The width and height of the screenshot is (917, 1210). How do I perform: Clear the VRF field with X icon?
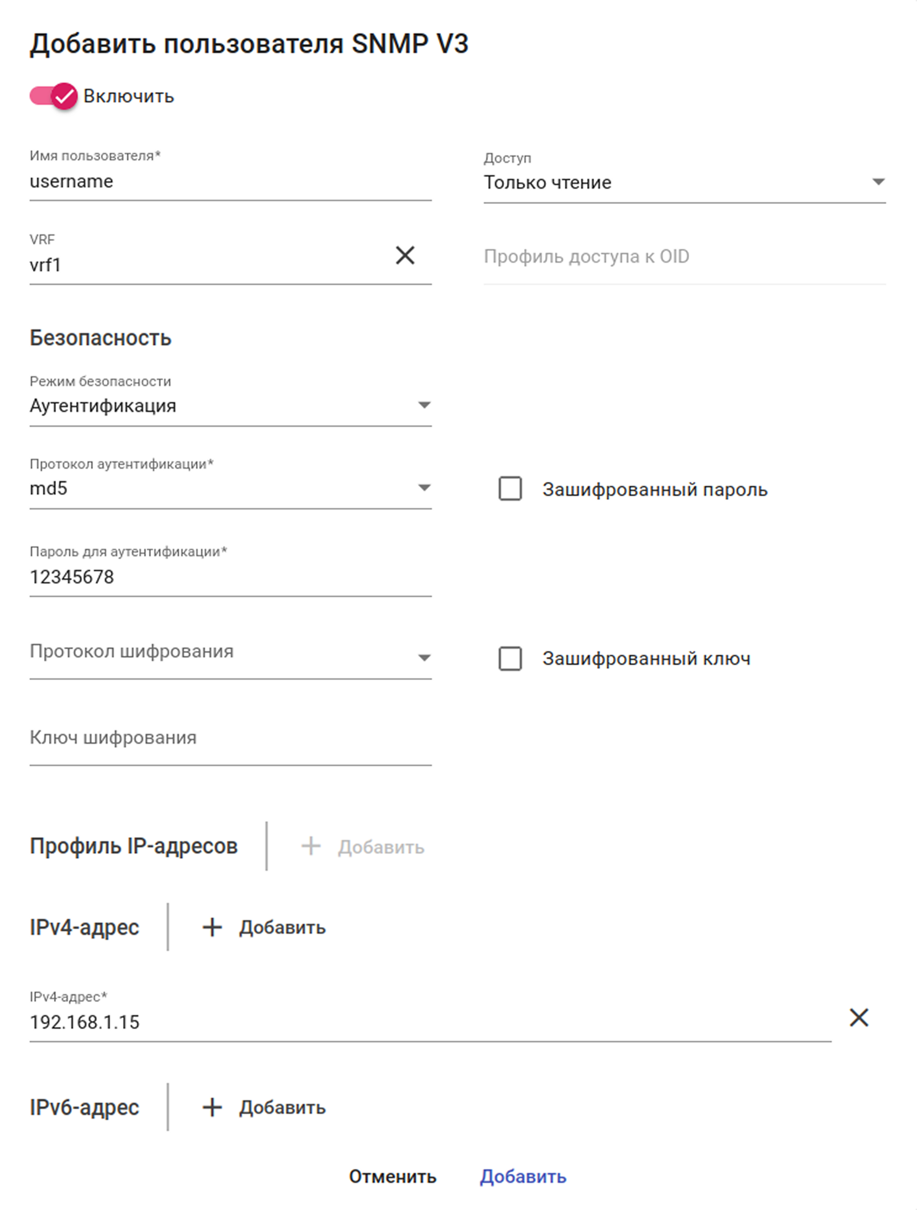[405, 255]
